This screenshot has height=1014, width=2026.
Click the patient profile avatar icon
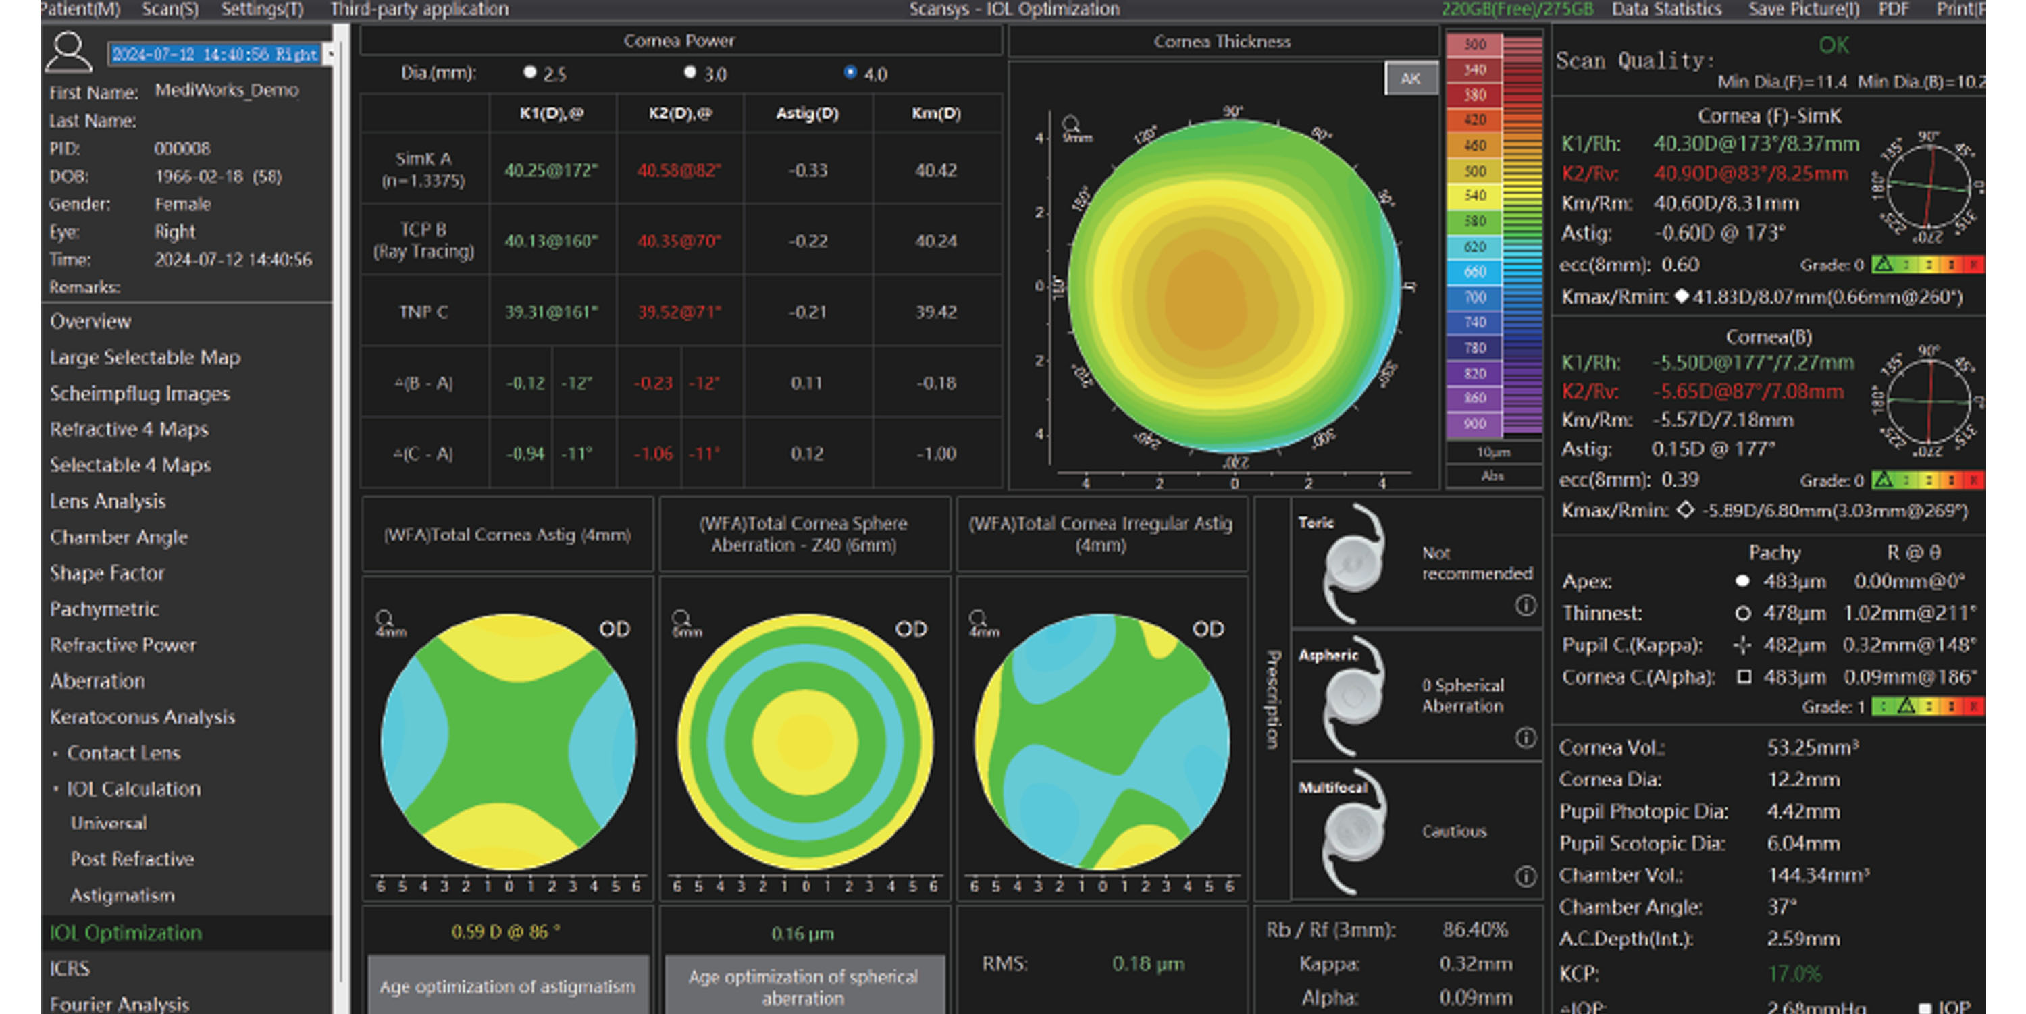point(68,52)
